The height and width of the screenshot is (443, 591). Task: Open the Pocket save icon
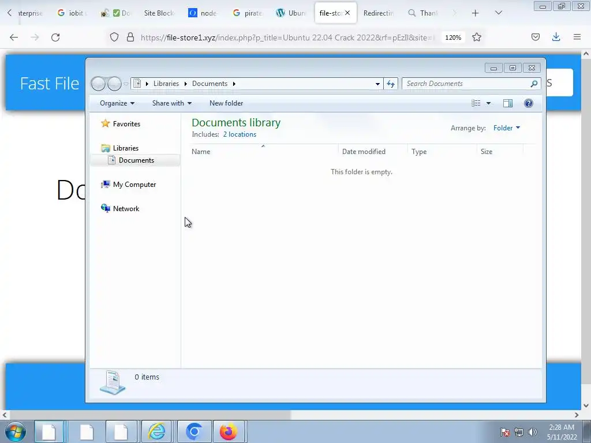pyautogui.click(x=535, y=37)
